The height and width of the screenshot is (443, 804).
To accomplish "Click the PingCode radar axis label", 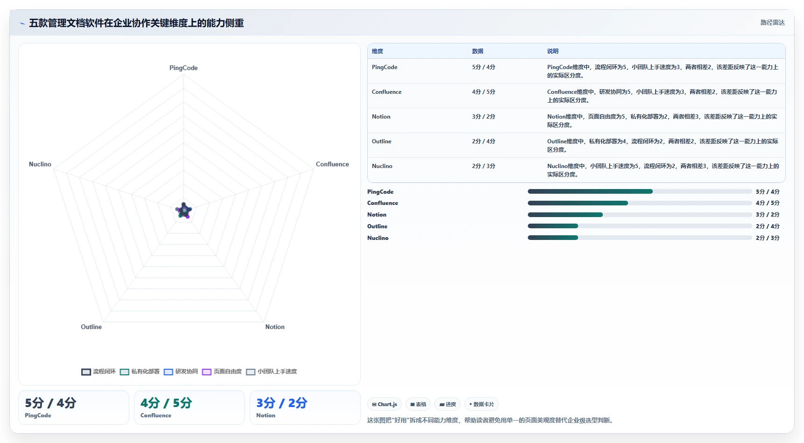I will 183,68.
